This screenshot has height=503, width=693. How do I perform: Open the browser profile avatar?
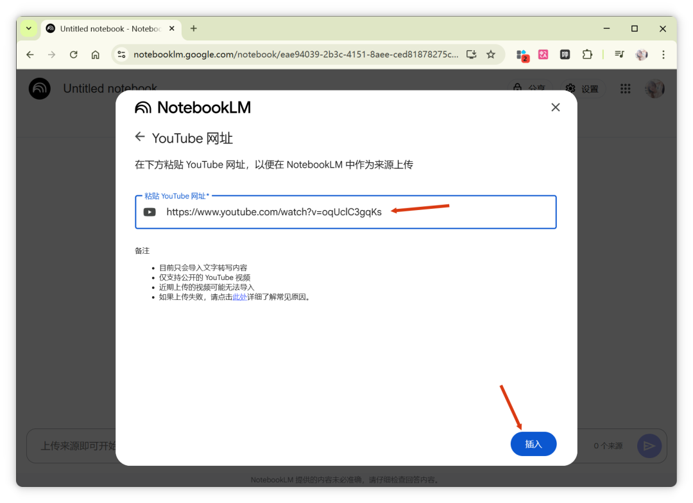(x=641, y=55)
